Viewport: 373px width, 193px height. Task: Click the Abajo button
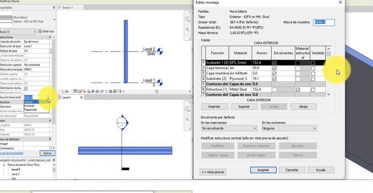(x=303, y=107)
